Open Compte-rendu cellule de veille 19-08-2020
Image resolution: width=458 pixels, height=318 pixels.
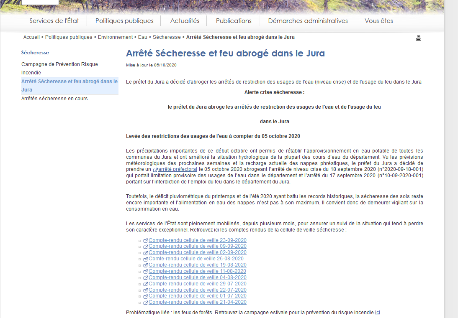(x=198, y=265)
